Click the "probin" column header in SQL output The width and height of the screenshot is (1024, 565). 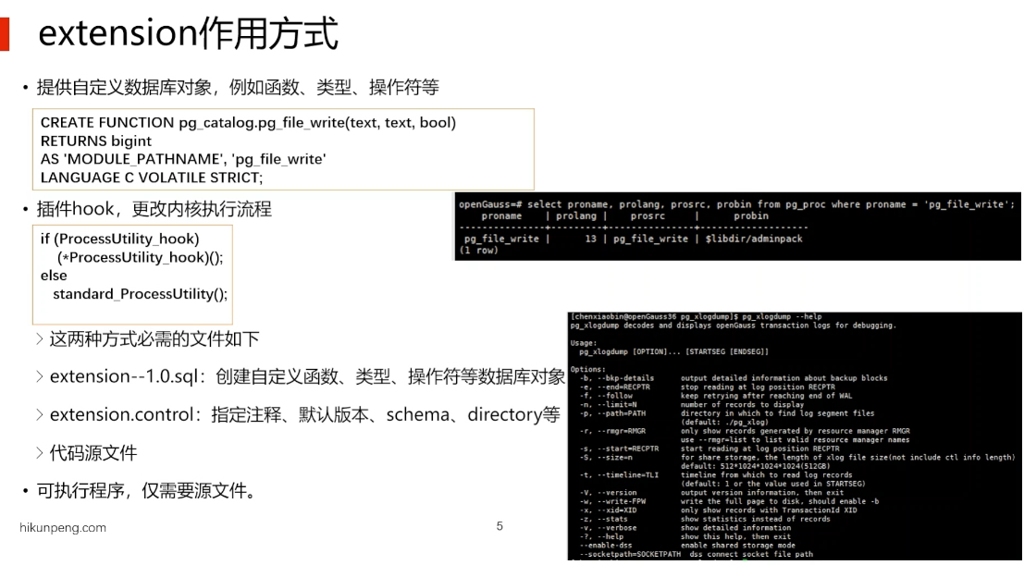coord(751,216)
